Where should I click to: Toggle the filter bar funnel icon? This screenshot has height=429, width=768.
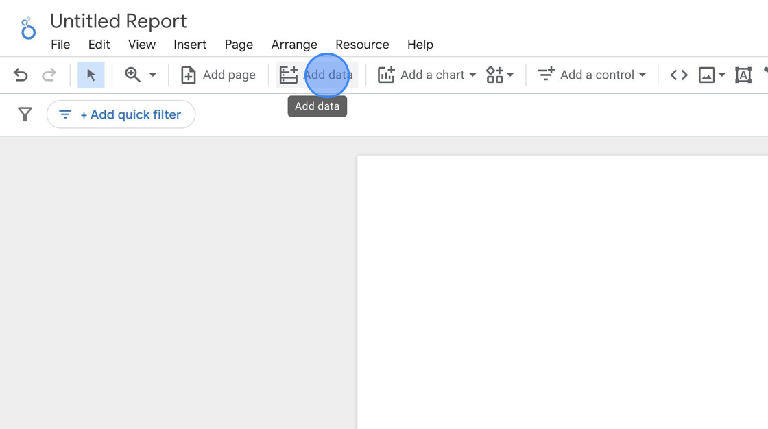(x=25, y=114)
